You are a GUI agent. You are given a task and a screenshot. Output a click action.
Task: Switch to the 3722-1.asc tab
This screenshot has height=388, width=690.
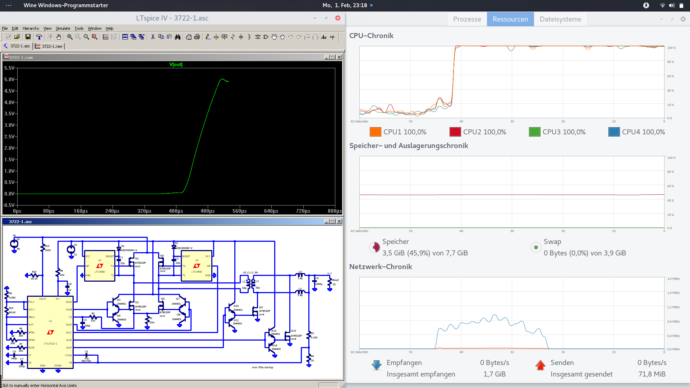17,46
